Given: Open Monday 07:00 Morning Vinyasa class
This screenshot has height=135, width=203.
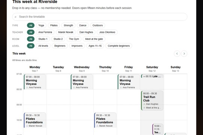Looking at the screenshot, I should (35, 82).
